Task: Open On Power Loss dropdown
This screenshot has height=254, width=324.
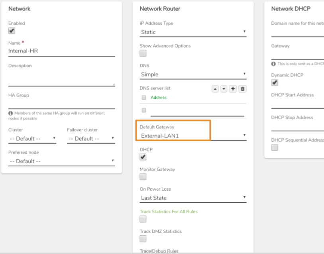Action: (193, 198)
